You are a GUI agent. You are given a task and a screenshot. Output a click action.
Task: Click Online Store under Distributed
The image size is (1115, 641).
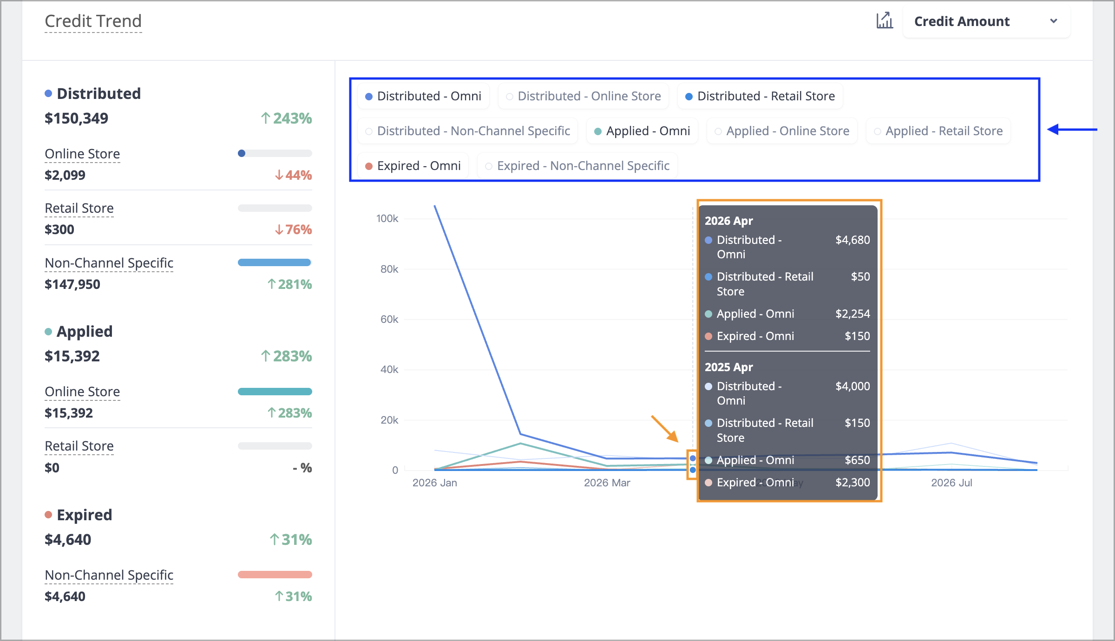coord(82,154)
